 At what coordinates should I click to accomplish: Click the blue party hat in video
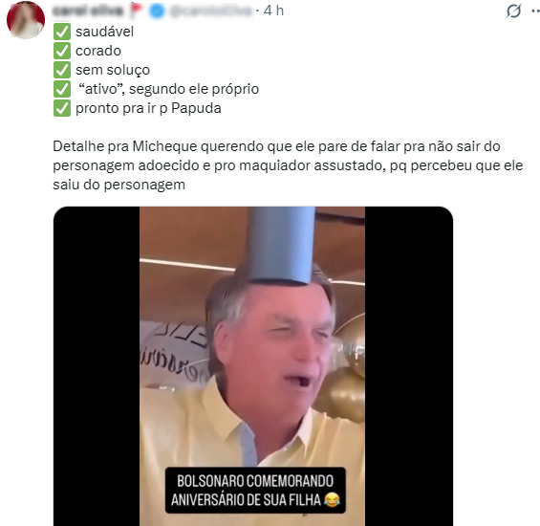click(x=281, y=245)
